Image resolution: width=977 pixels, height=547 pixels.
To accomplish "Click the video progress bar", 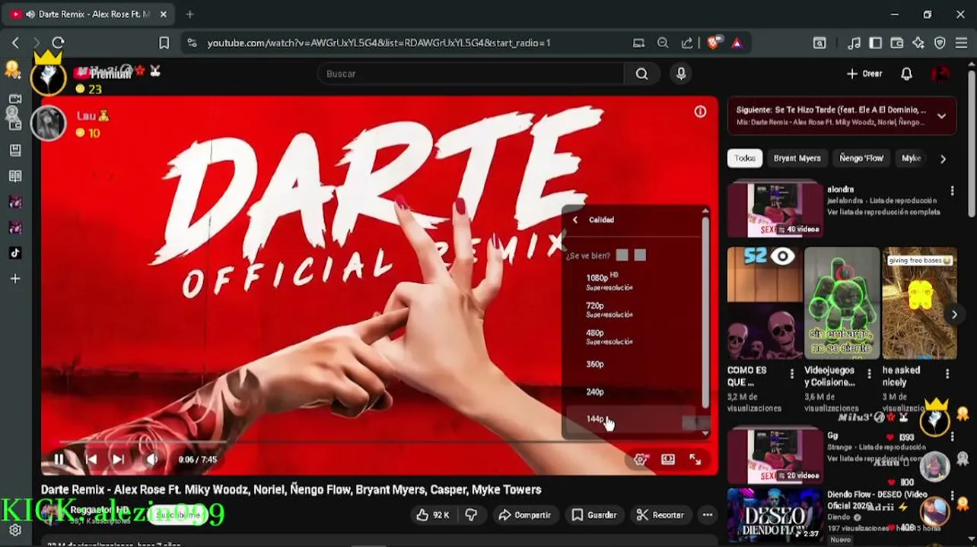I will [x=379, y=441].
